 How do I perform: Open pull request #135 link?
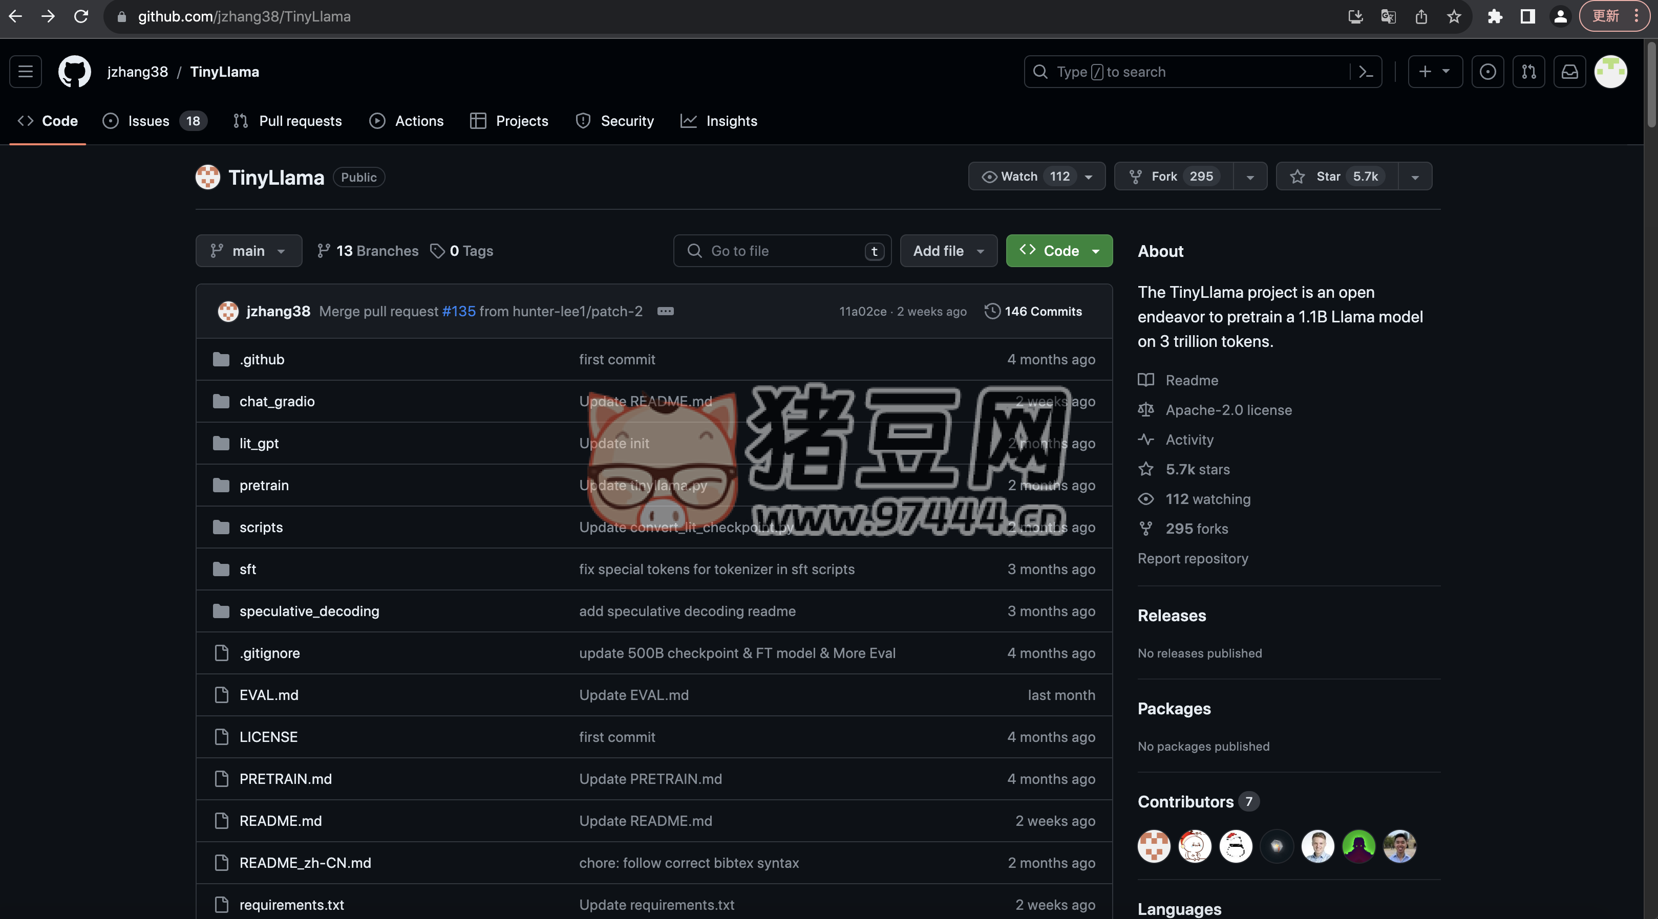pyautogui.click(x=459, y=311)
